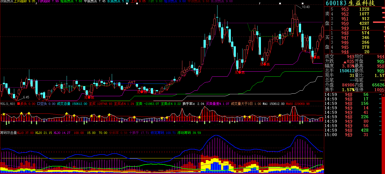
Task: Click the 见底 red dot marker near 6.45 low
Action: tap(89, 97)
